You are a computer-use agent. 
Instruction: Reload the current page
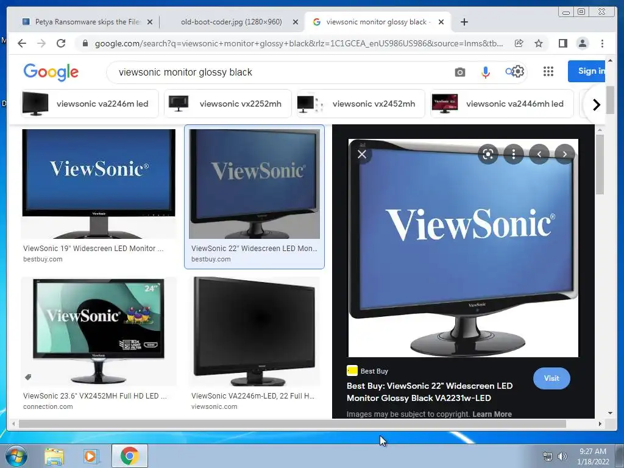tap(61, 43)
